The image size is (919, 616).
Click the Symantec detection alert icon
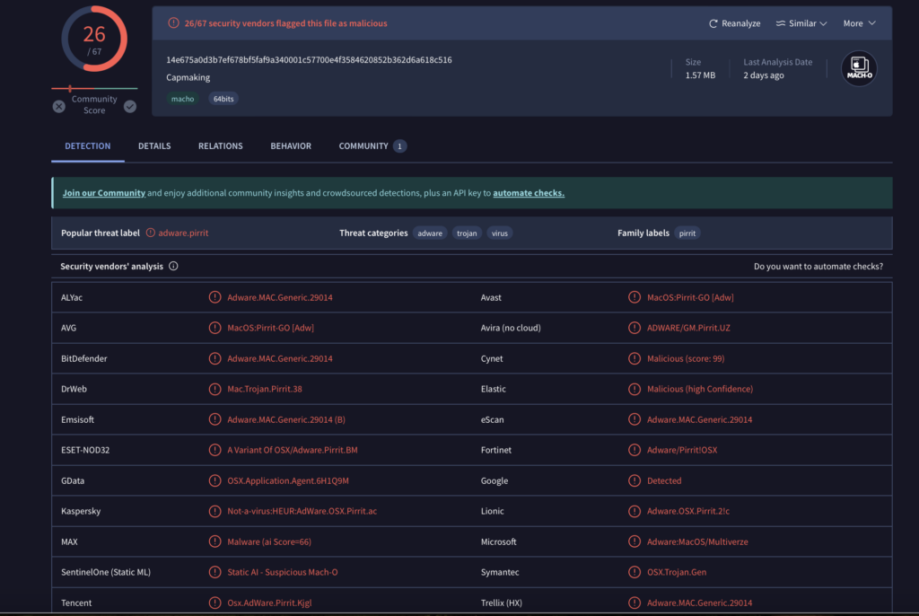coord(635,572)
